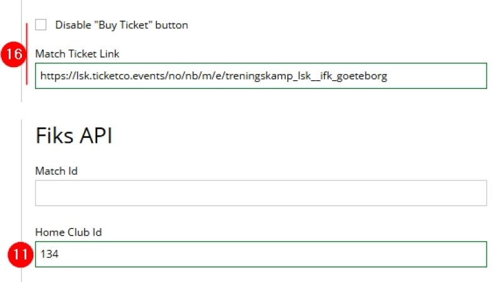This screenshot has width=502, height=282.
Task: Click the "Match Ticket Link" field label
Action: click(77, 54)
